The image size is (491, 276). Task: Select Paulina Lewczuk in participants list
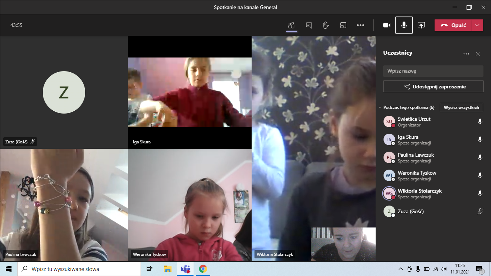pos(433,158)
